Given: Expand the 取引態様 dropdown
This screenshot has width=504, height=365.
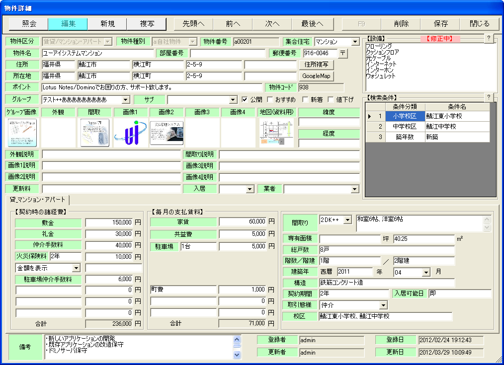Looking at the screenshot, I should click(x=383, y=305).
